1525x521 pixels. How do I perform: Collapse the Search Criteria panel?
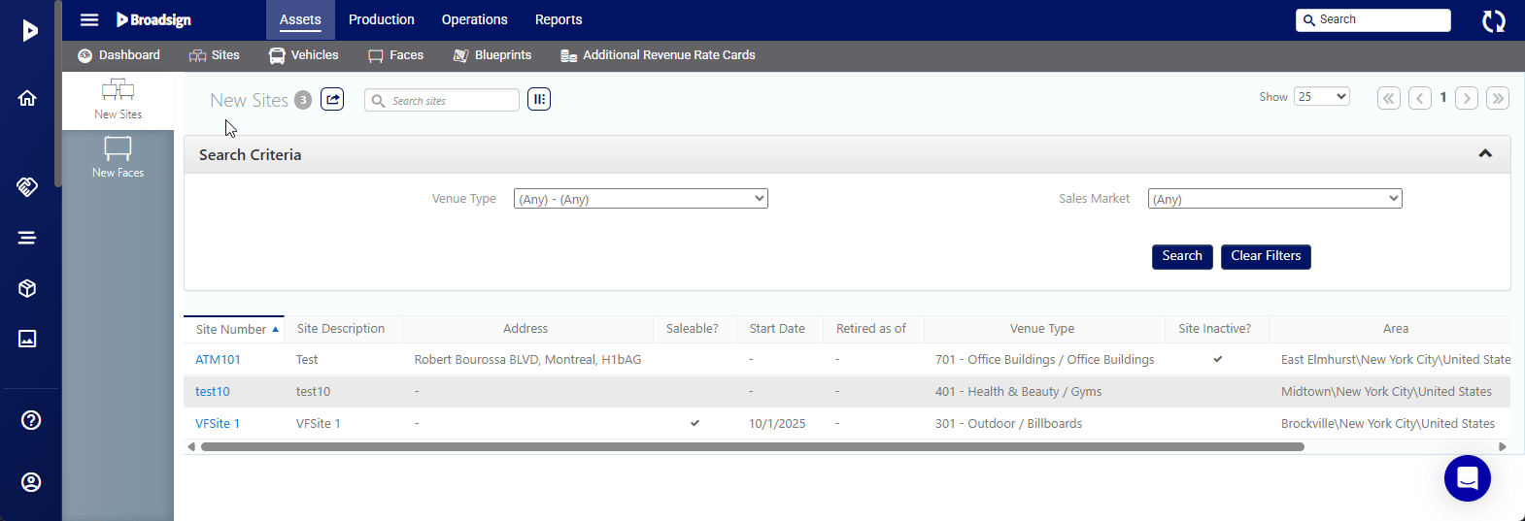(1484, 154)
